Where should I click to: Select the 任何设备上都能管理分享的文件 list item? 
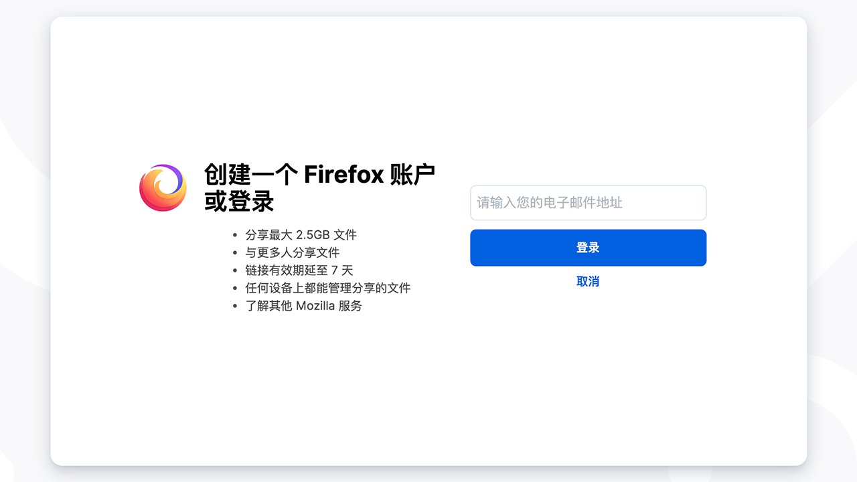point(327,288)
